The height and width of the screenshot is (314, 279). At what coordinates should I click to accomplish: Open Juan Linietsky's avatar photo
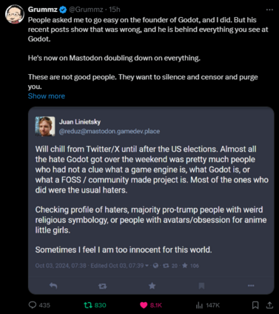[x=45, y=127]
